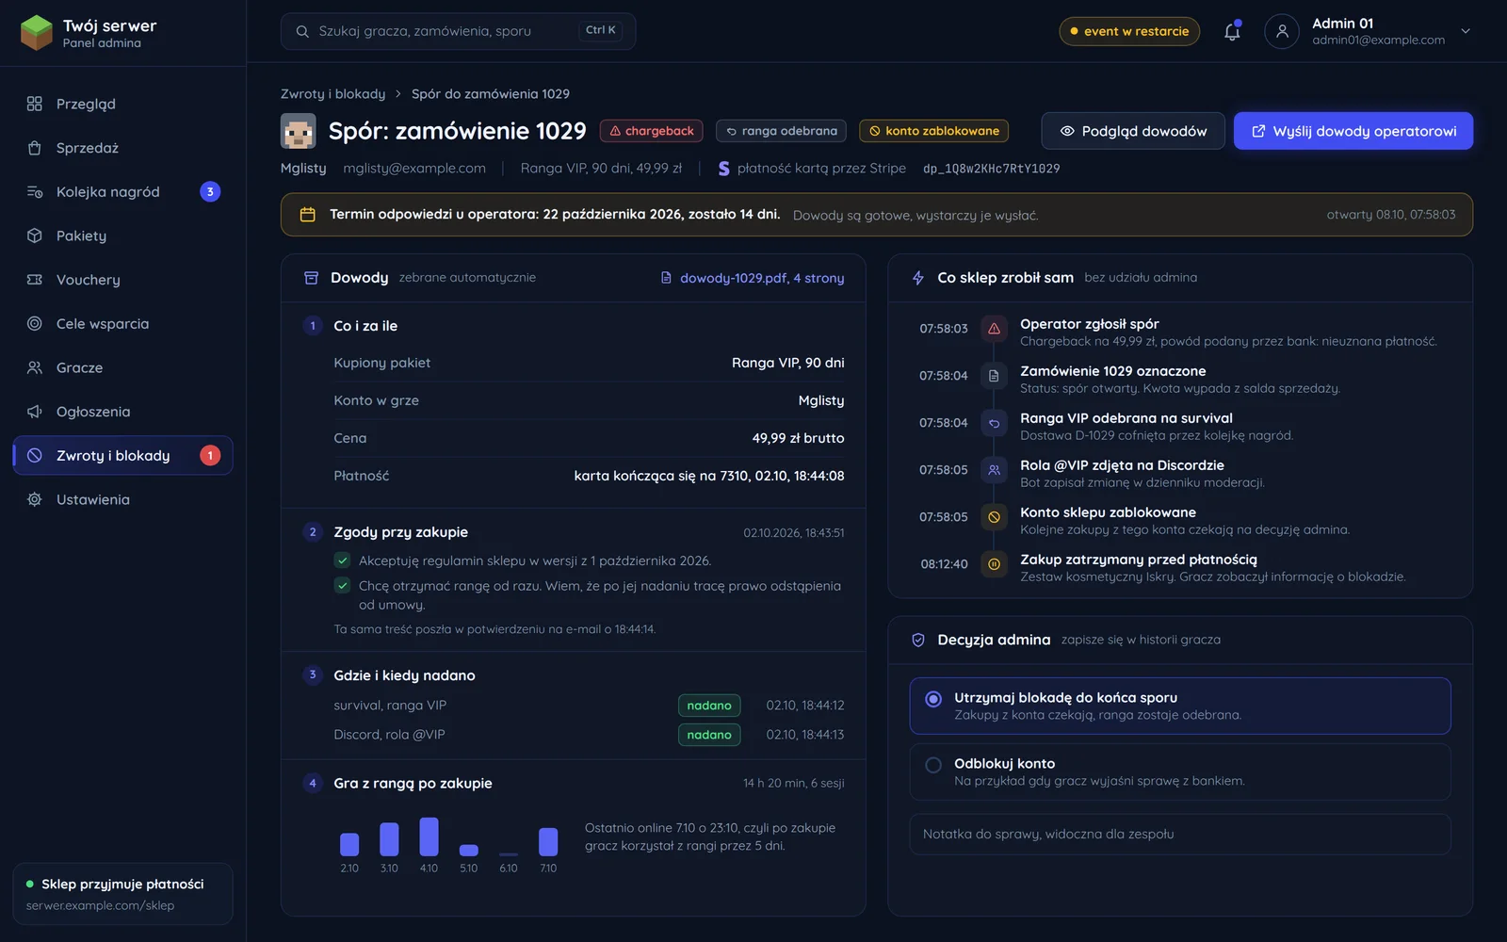
Task: Click the konto zablokowane badge
Action: [x=934, y=131]
